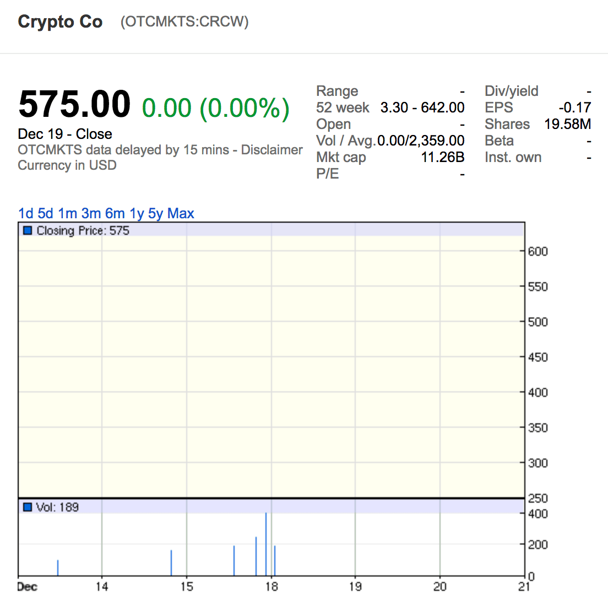This screenshot has height=614, width=608.
Task: Click the Dec month axis label
Action: pos(28,586)
